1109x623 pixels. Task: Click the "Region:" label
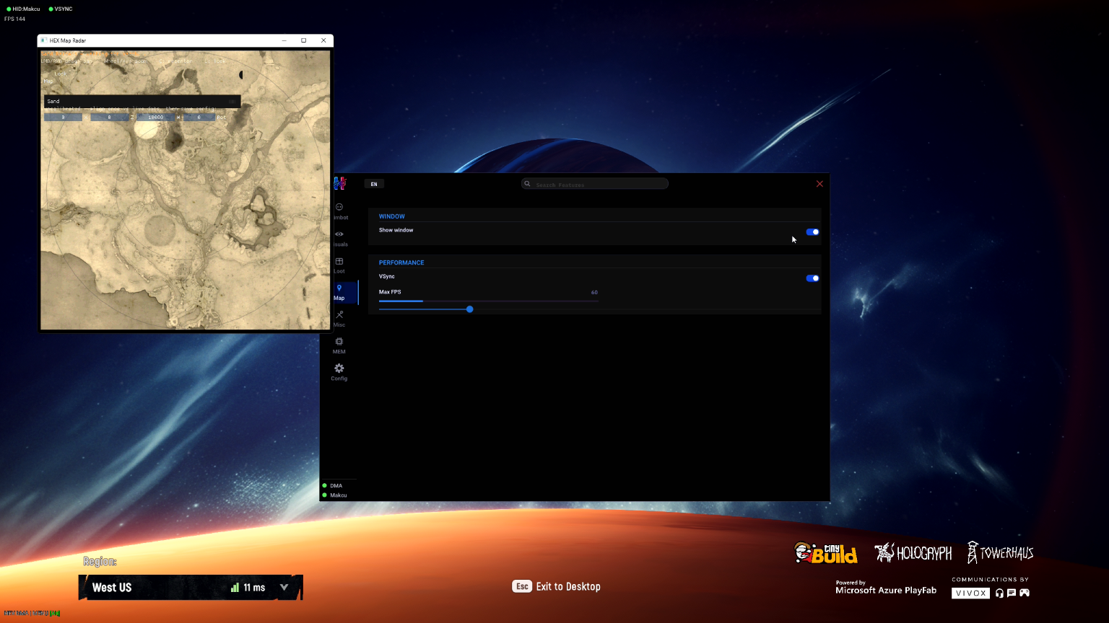click(100, 562)
